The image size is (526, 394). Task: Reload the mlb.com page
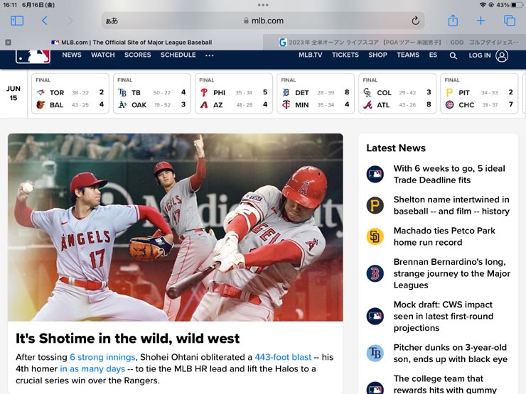tap(415, 21)
